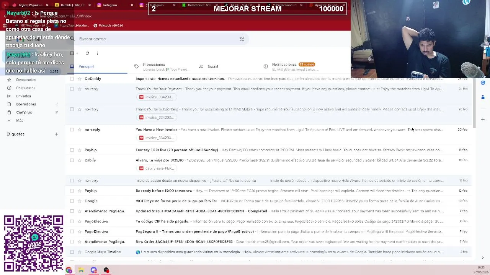Switch to the Bumble browser tab
The image size is (490, 275).
(72, 5)
